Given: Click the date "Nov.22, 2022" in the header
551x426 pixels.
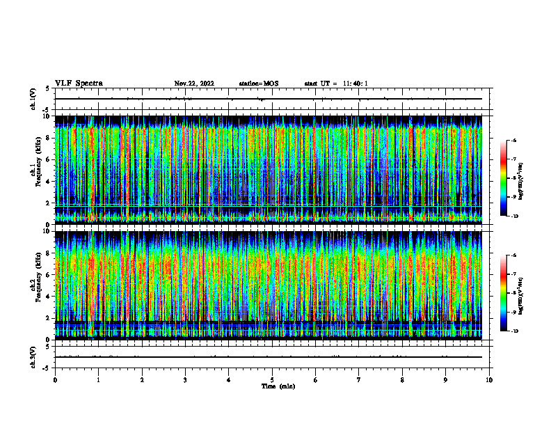Looking at the screenshot, I should click(x=194, y=84).
